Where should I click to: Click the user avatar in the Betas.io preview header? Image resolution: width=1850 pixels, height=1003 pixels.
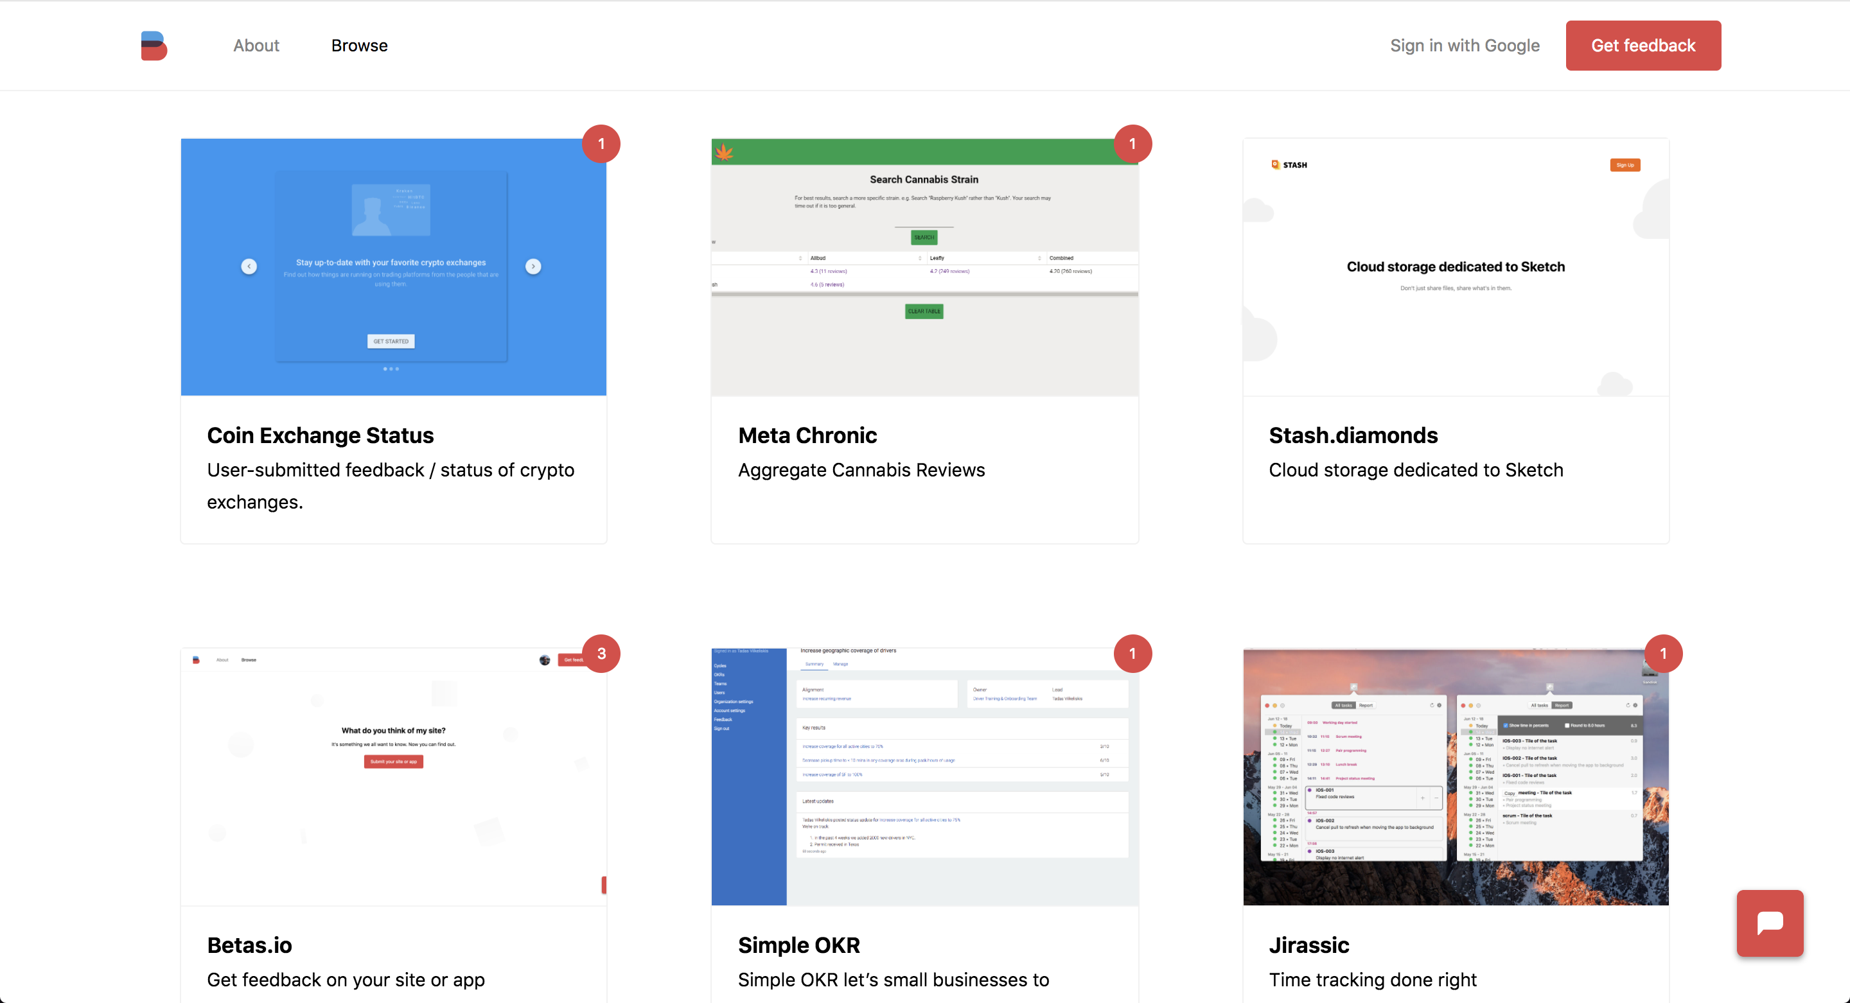pyautogui.click(x=545, y=661)
